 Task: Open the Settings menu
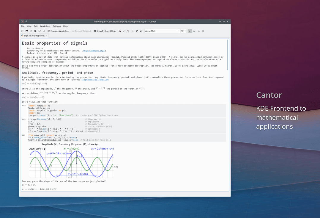tap(57, 26)
